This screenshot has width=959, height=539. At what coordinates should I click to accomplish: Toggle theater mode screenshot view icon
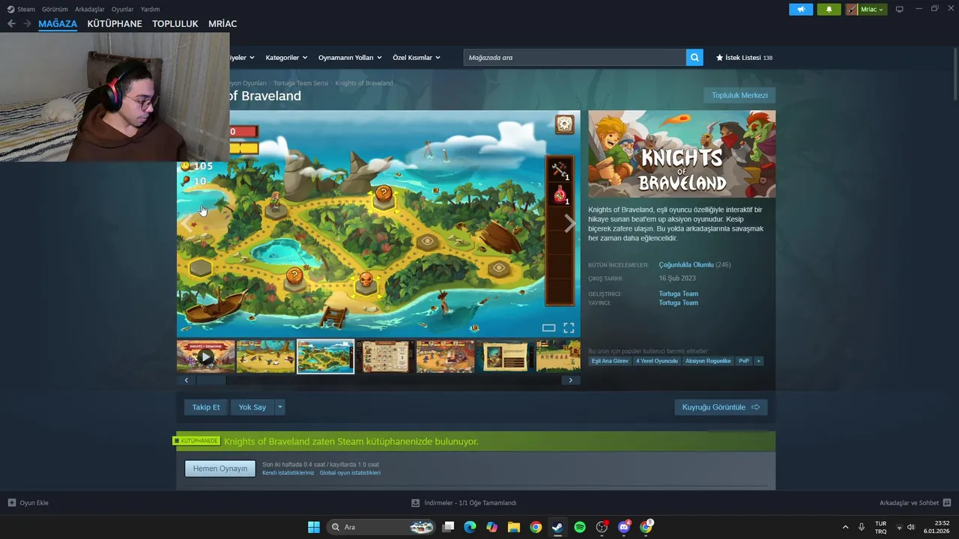tap(548, 328)
